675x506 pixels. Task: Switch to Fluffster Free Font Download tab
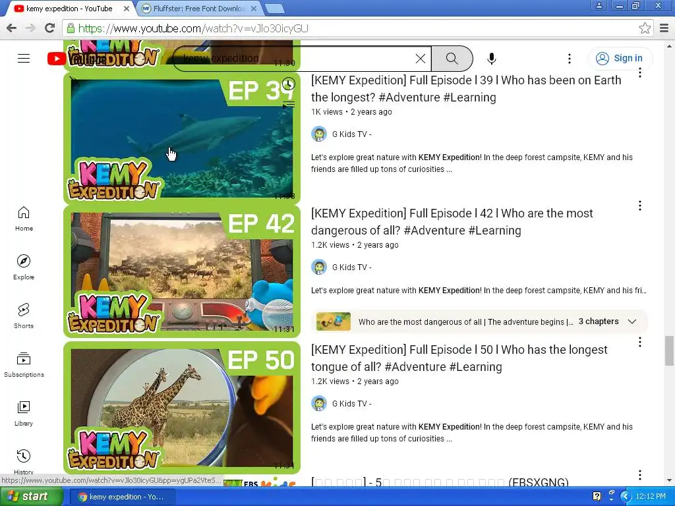tap(199, 9)
